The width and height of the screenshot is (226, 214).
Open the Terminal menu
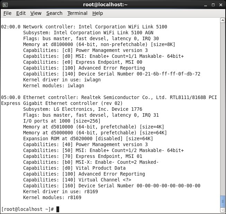78,13
